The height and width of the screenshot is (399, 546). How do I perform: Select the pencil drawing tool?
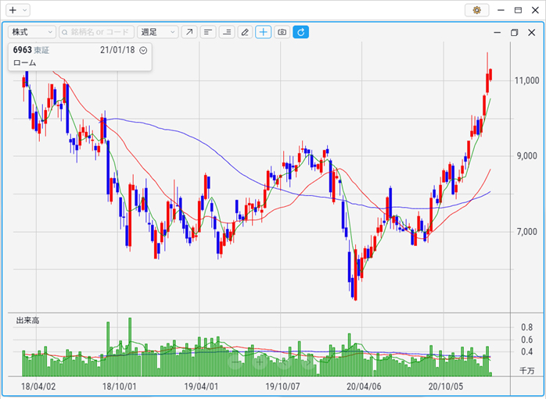tap(245, 32)
